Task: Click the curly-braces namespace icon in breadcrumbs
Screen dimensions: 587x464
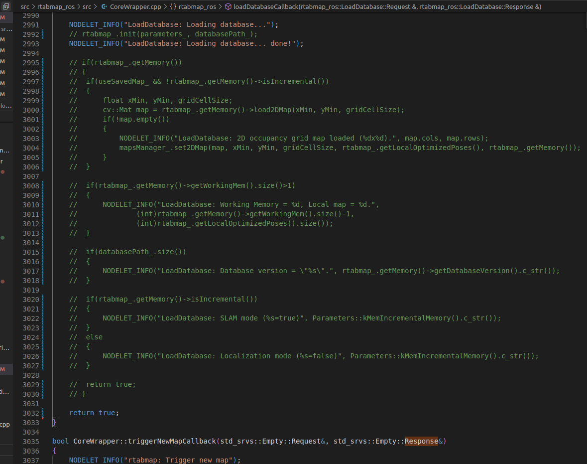Action: pos(173,7)
